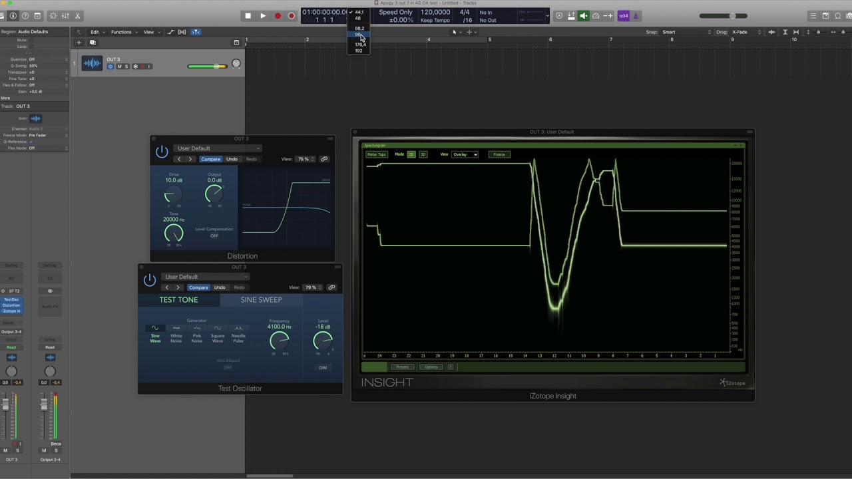This screenshot has width=852, height=479.
Task: Open Quick Help question mark icon
Action: click(25, 16)
